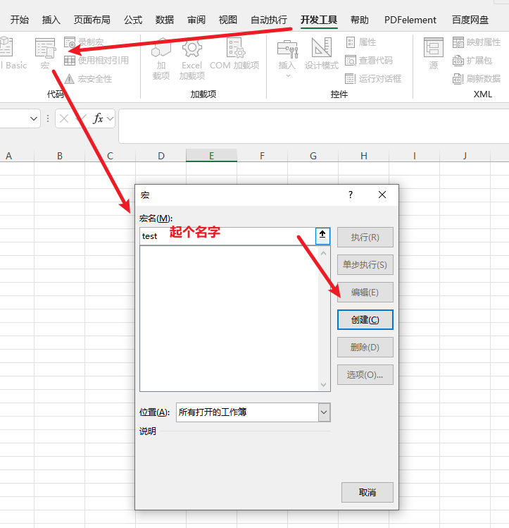Select column H header
The width and height of the screenshot is (509, 528).
pyautogui.click(x=364, y=156)
